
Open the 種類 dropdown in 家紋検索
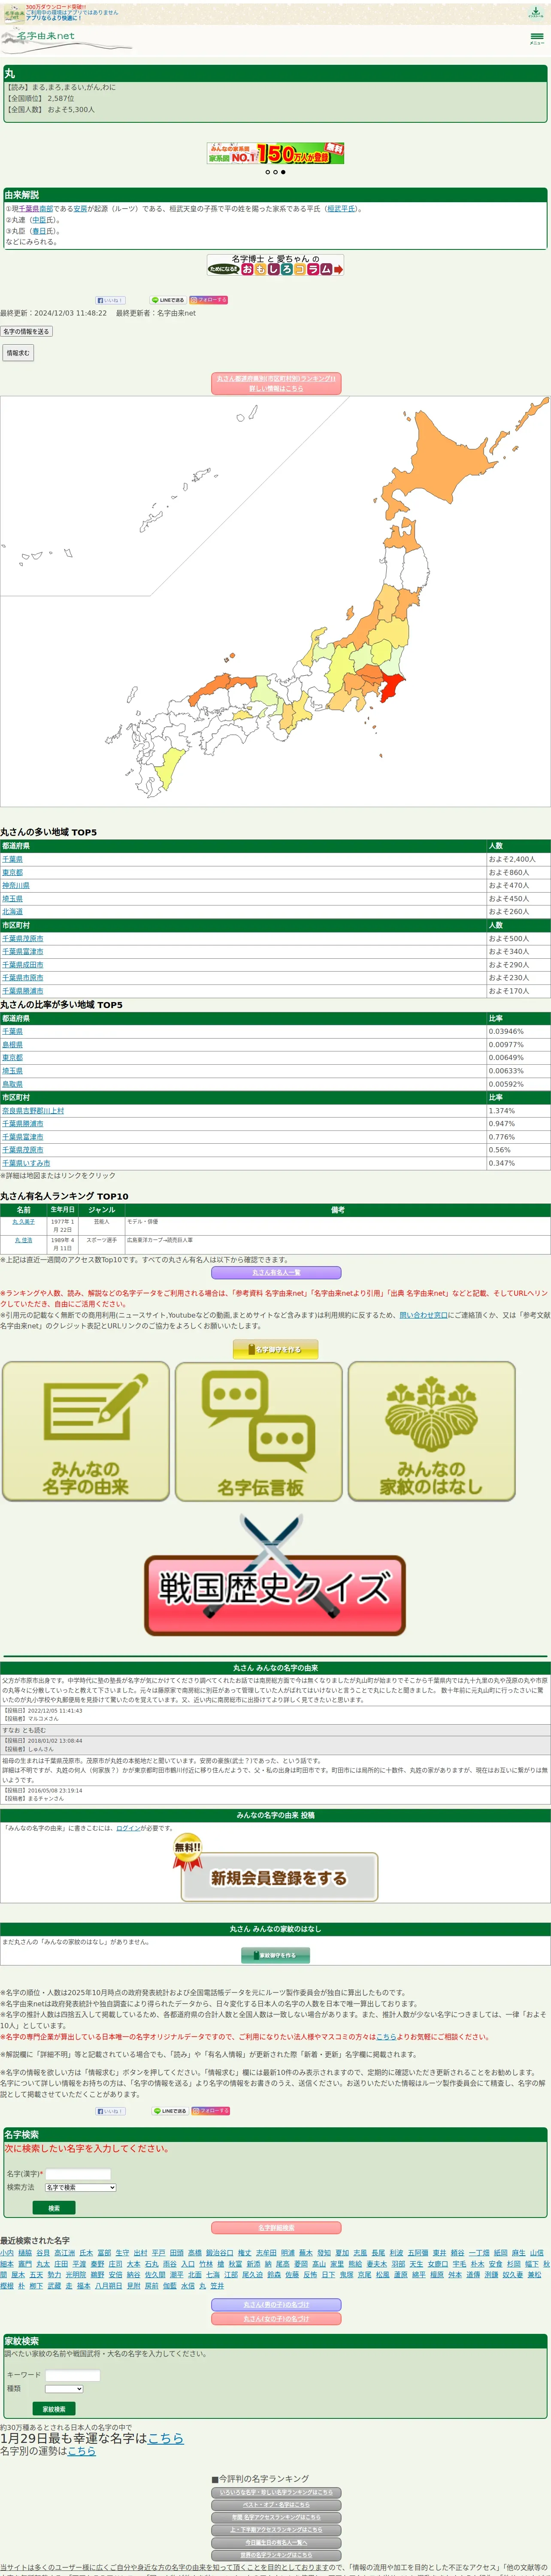coord(64,2388)
